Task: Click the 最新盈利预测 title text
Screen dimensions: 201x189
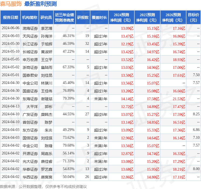Action: pyautogui.click(x=40, y=4)
